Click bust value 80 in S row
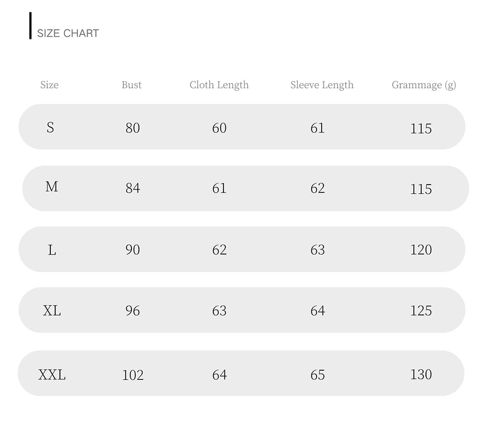This screenshot has height=430, width=484. pos(132,128)
